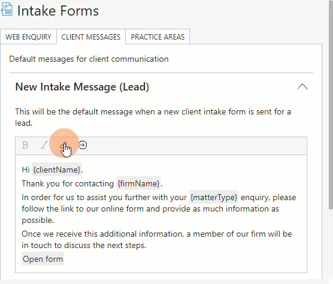333x284 pixels.
Task: Select the {firmName} placeholder tag
Action: tap(138, 183)
